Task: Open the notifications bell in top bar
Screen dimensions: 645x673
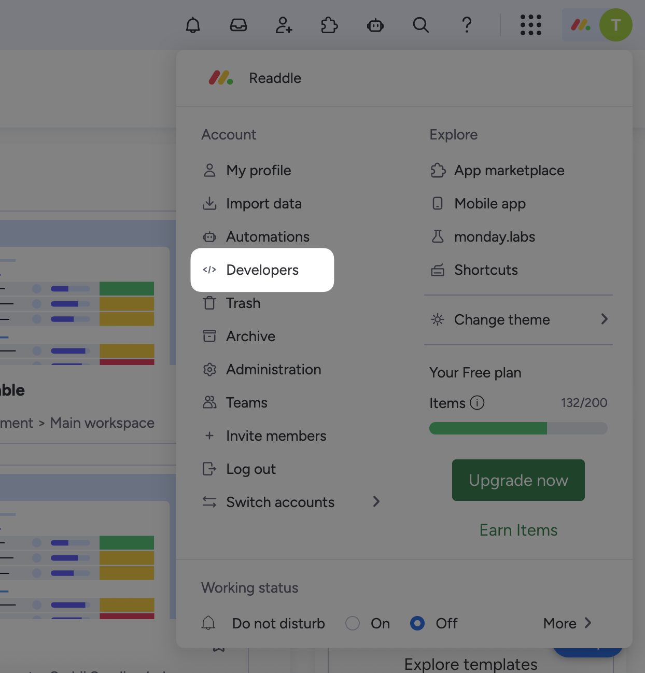Action: [193, 25]
